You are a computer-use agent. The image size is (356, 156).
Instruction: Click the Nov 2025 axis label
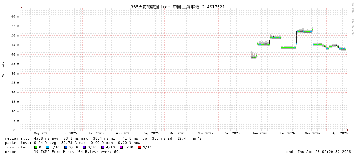tap(205, 133)
